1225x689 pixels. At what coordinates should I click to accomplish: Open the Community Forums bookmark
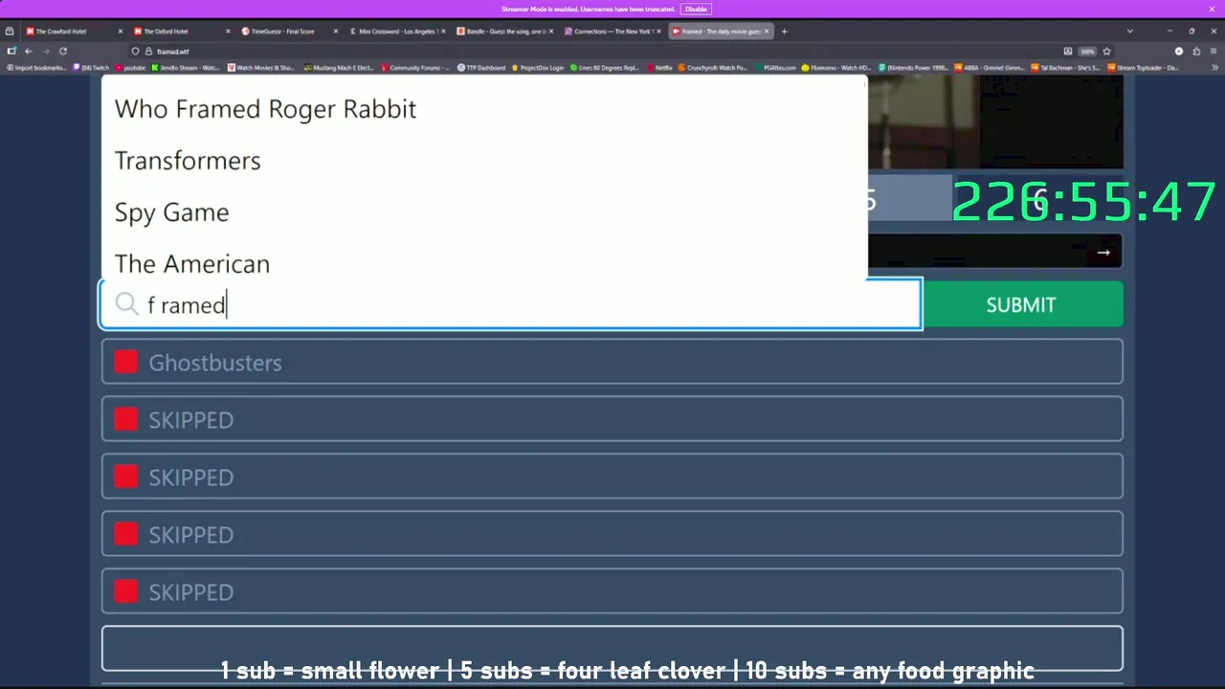[x=413, y=68]
